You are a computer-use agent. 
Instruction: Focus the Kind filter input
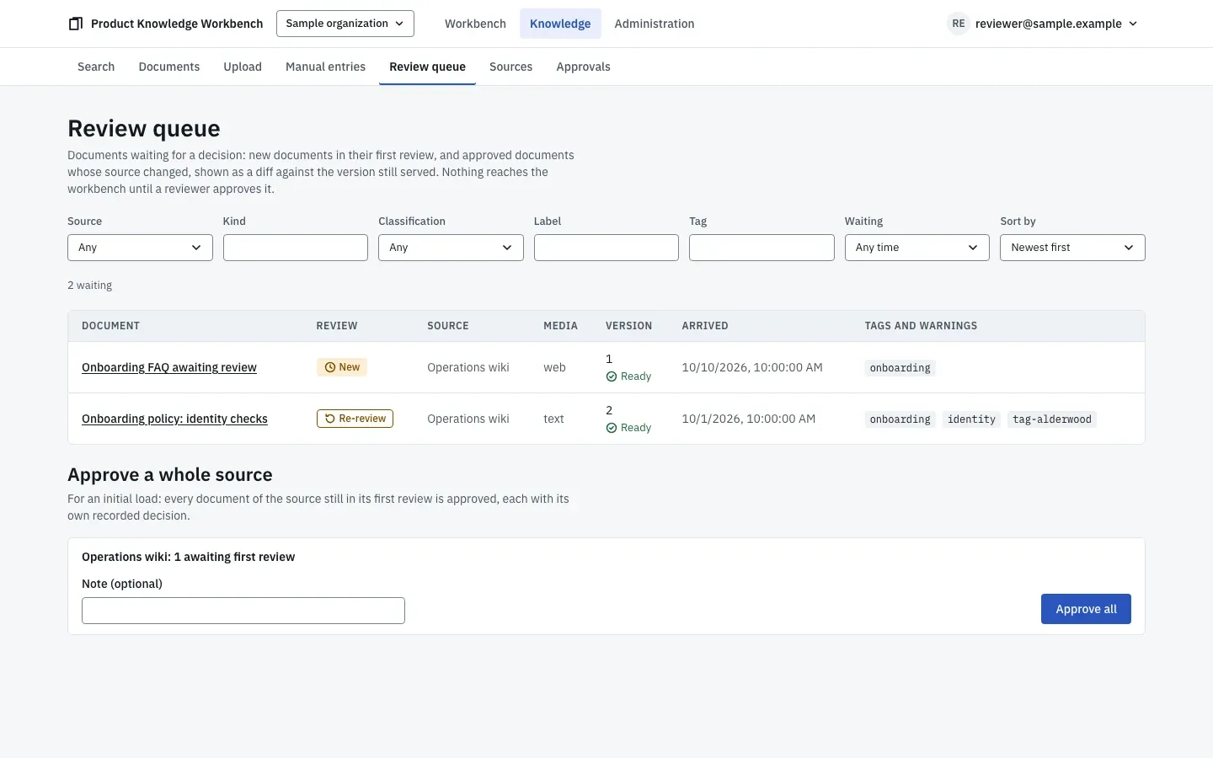296,248
